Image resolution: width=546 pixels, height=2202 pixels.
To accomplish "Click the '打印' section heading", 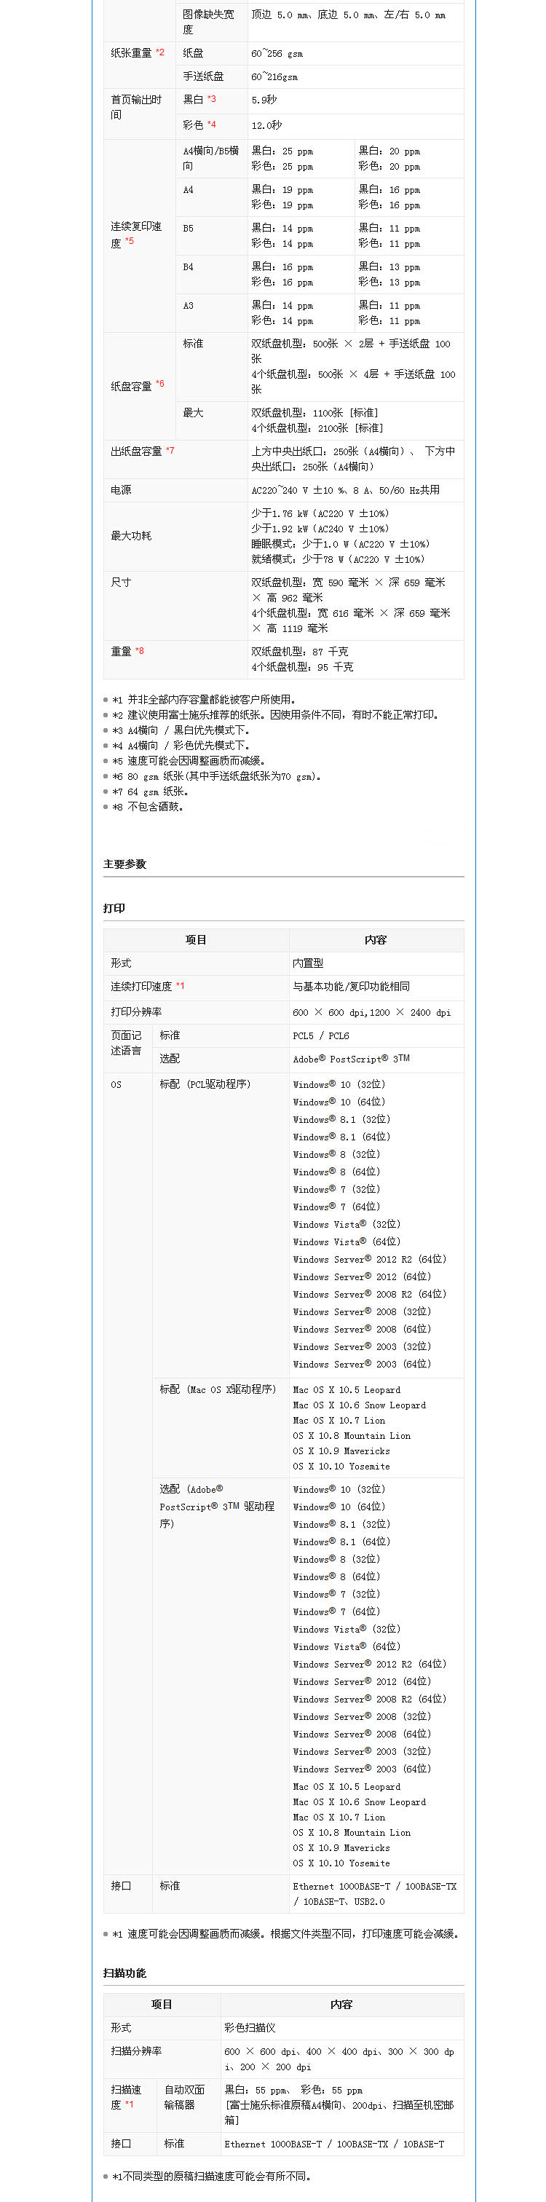I will (114, 908).
